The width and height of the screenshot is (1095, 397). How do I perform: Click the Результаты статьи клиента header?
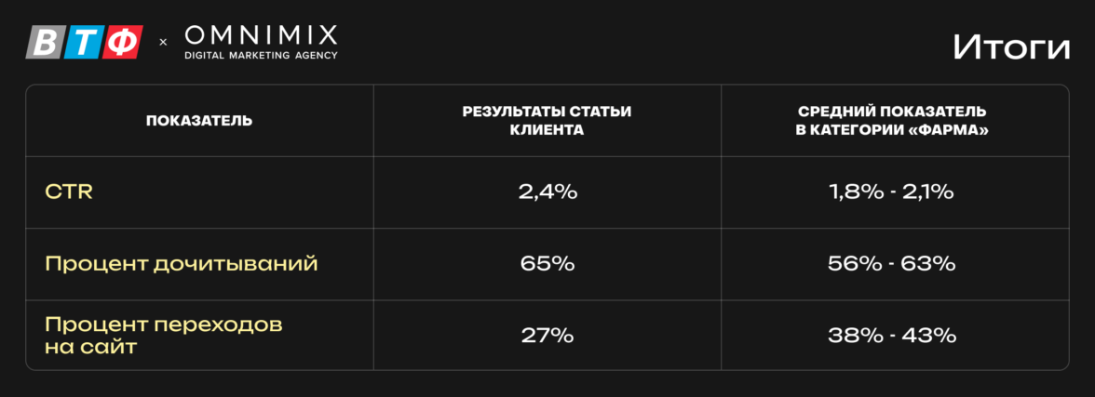tap(547, 121)
